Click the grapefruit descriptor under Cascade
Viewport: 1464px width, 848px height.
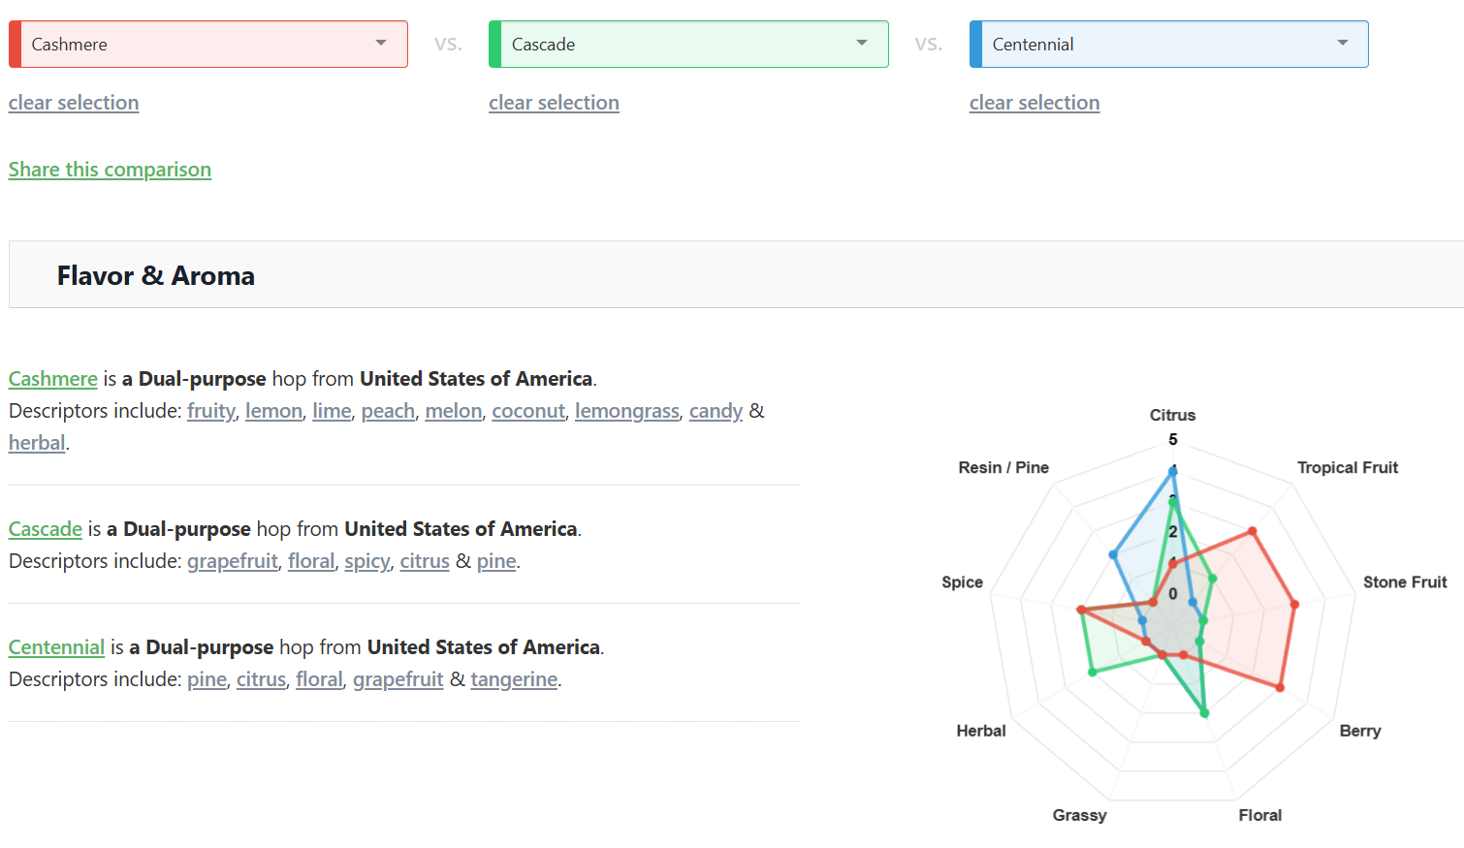(x=232, y=561)
